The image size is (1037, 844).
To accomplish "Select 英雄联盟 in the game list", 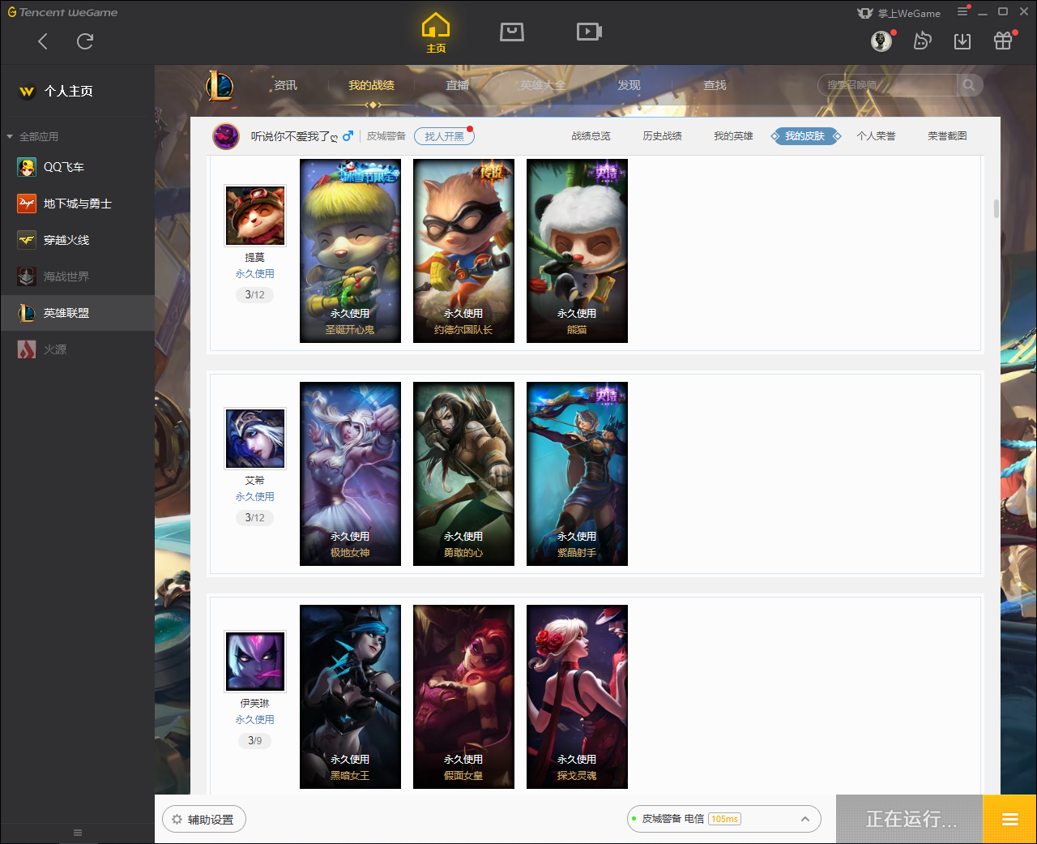I will (77, 313).
